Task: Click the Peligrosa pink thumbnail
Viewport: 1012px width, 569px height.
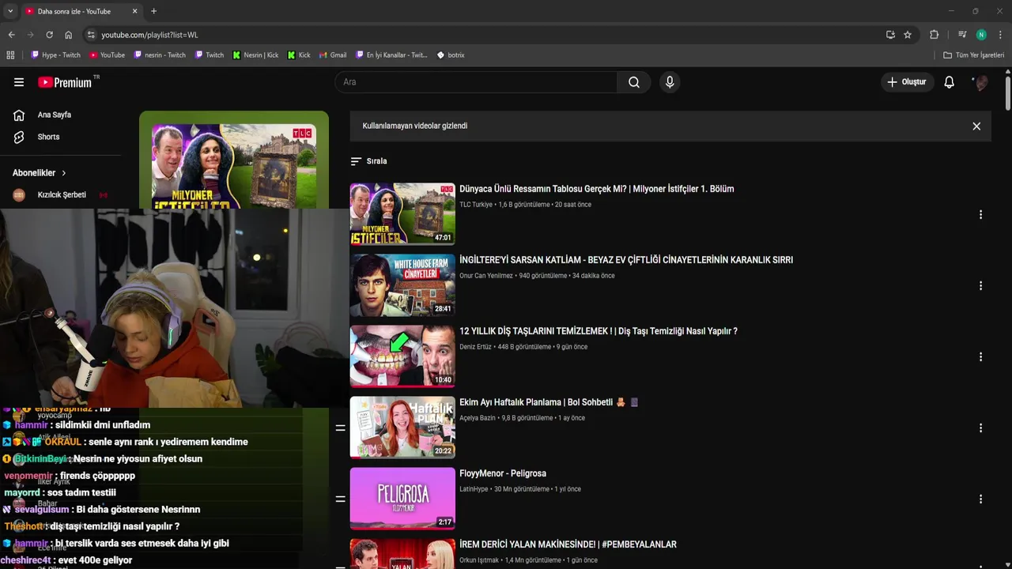Action: 402,499
